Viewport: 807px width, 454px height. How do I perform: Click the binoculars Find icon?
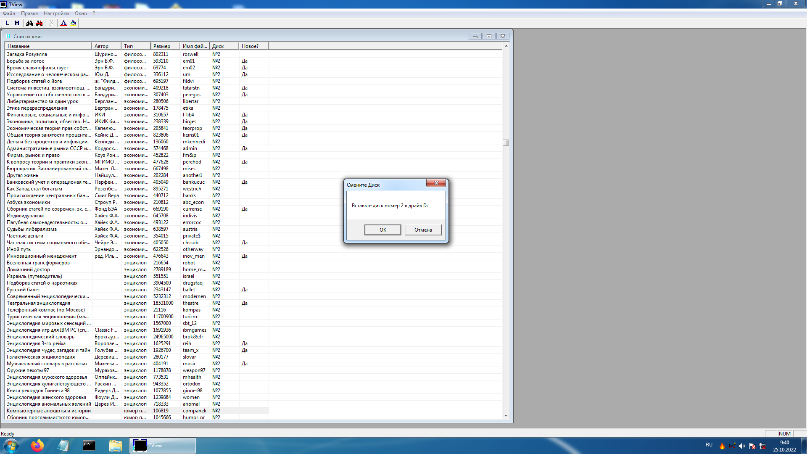point(29,23)
